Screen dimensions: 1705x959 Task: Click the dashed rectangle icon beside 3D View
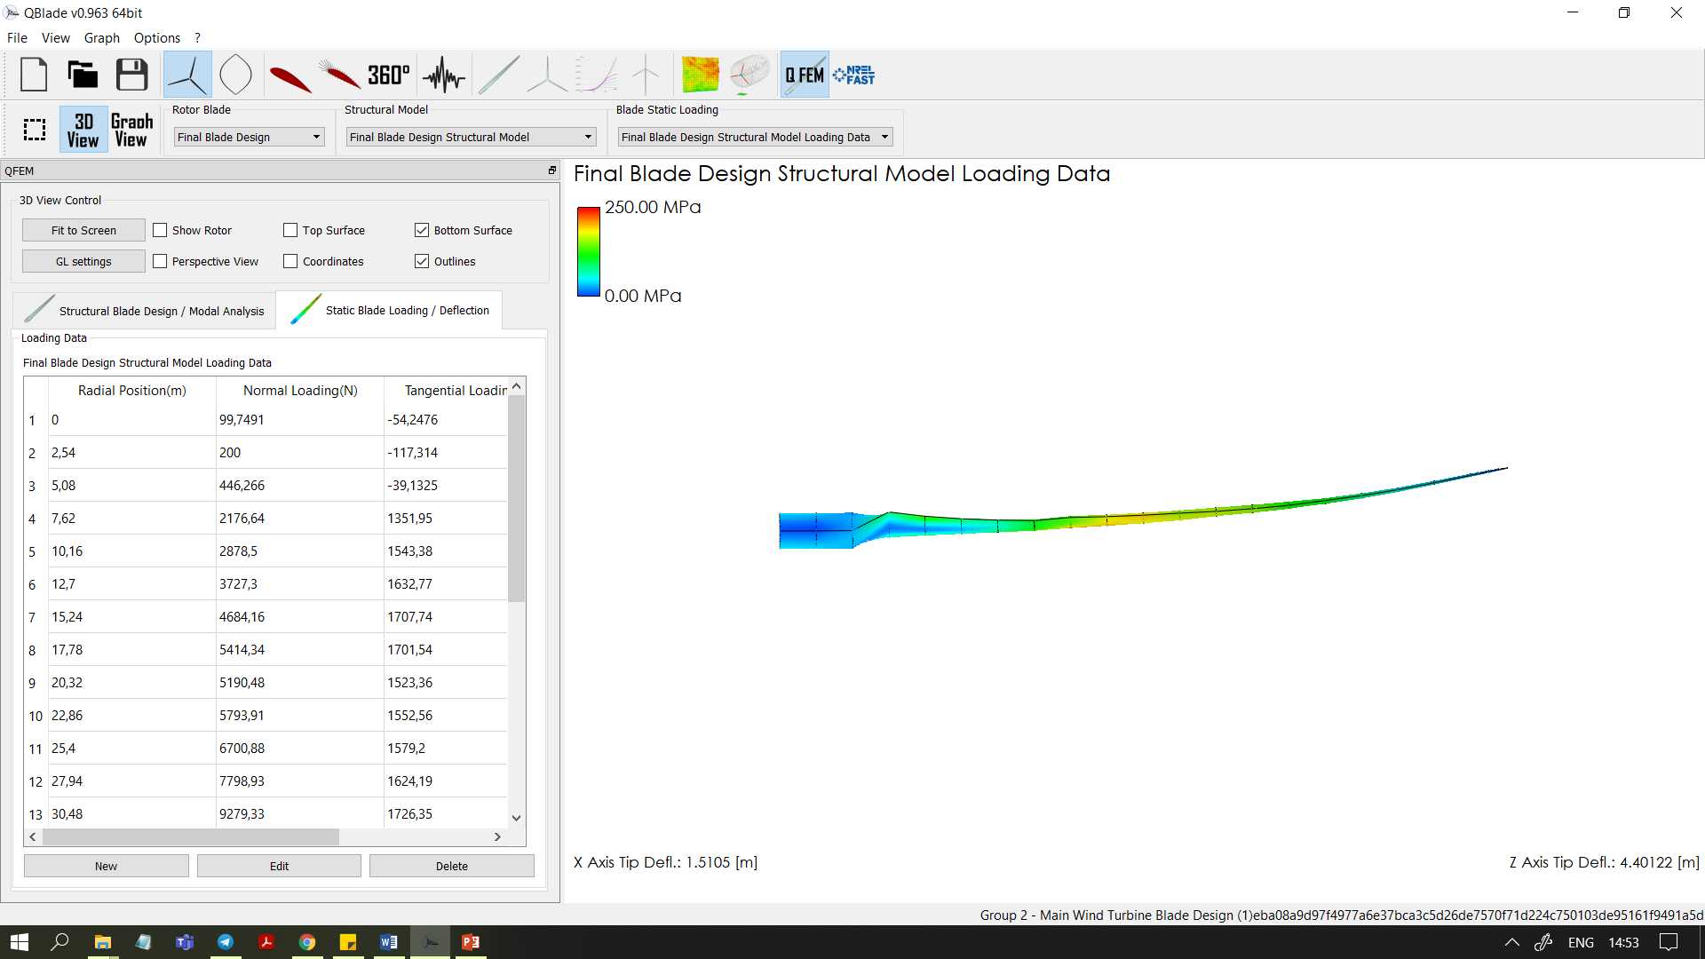click(35, 130)
